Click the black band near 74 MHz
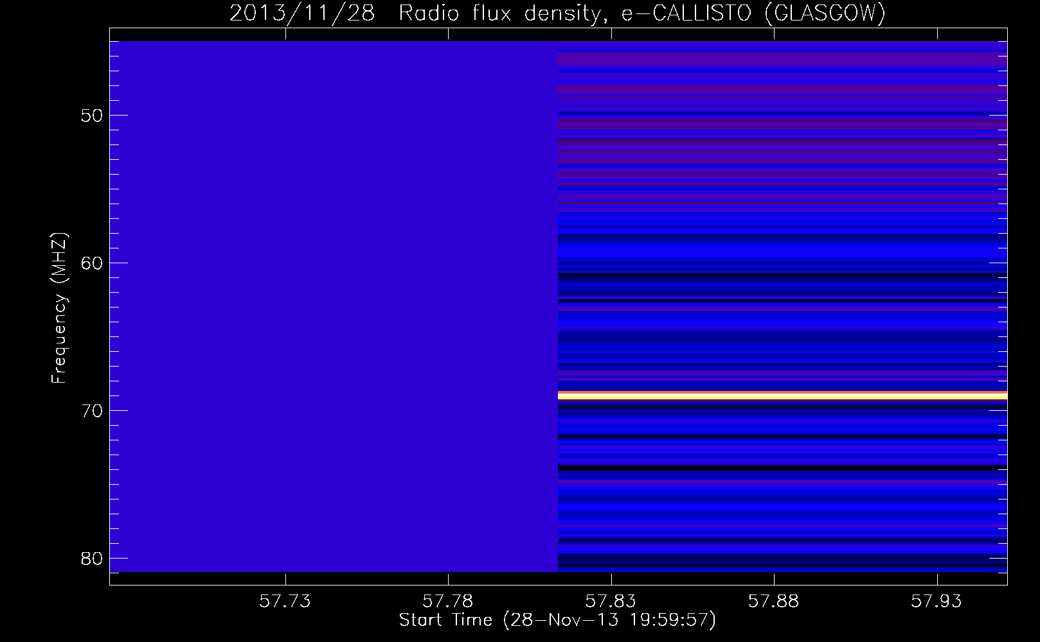The image size is (1040, 642). pos(782,467)
